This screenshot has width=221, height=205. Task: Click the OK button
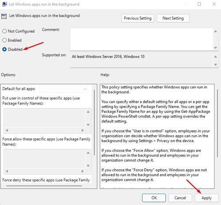(154, 198)
